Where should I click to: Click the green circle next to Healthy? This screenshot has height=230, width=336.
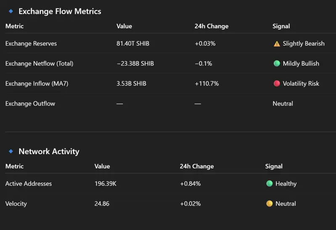click(270, 184)
